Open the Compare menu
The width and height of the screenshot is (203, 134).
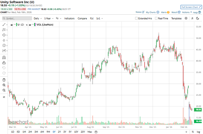82,19
